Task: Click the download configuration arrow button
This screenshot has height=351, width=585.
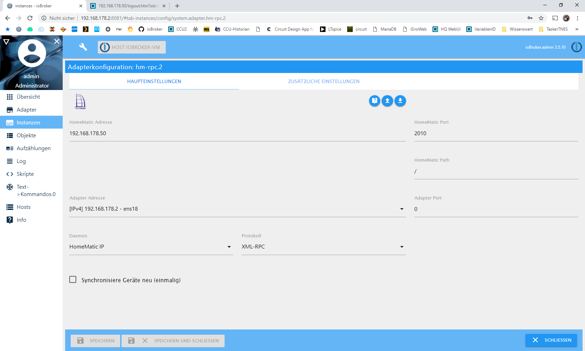Action: (x=400, y=101)
